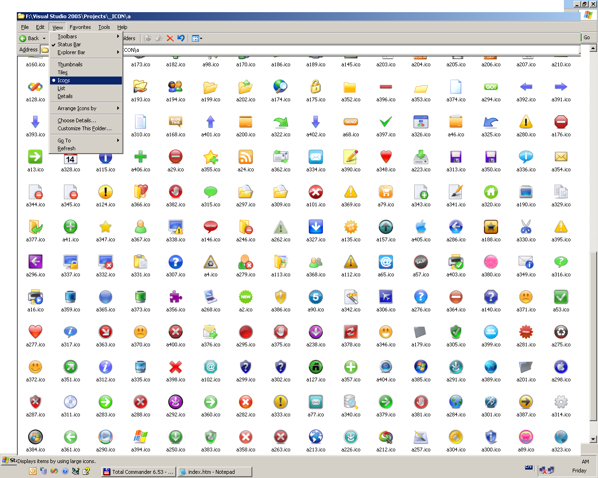
Task: Select the scissors icon a330.ico
Action: pyautogui.click(x=526, y=226)
